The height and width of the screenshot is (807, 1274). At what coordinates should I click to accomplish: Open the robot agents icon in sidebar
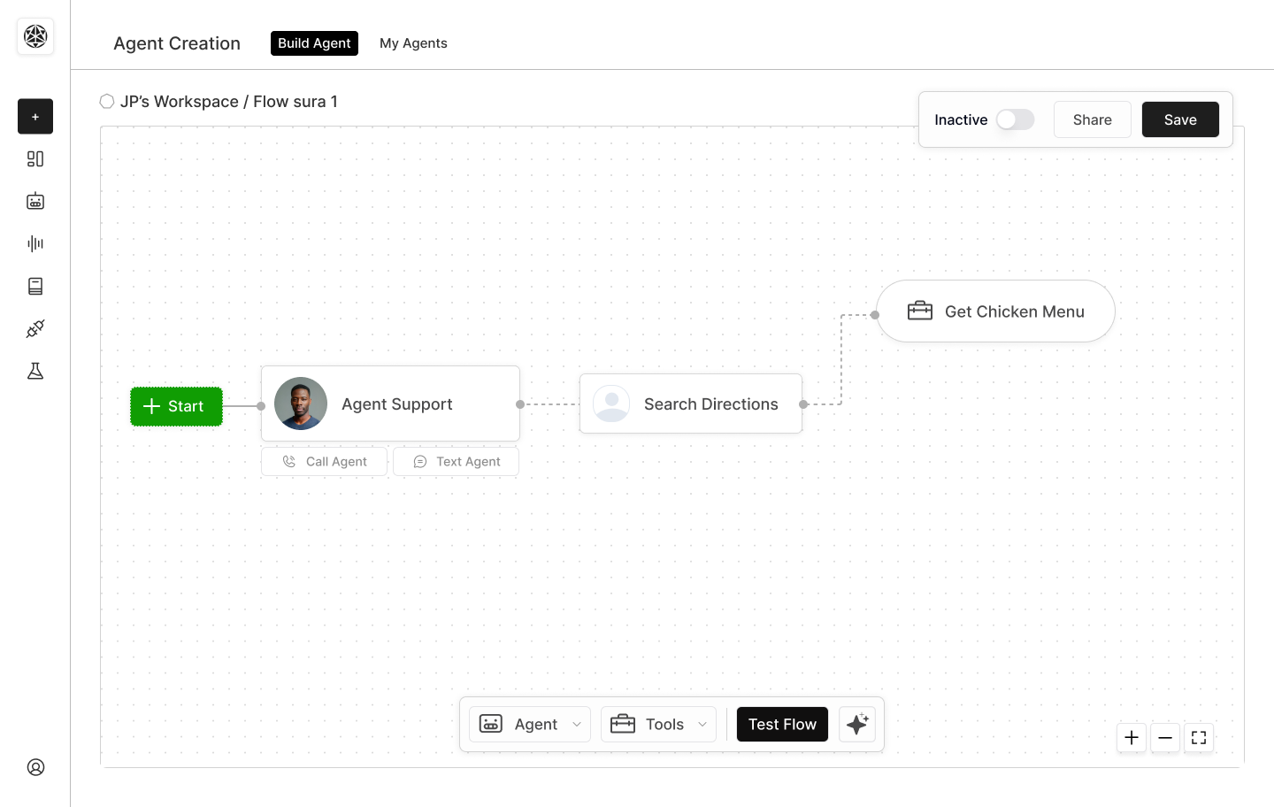(x=35, y=202)
